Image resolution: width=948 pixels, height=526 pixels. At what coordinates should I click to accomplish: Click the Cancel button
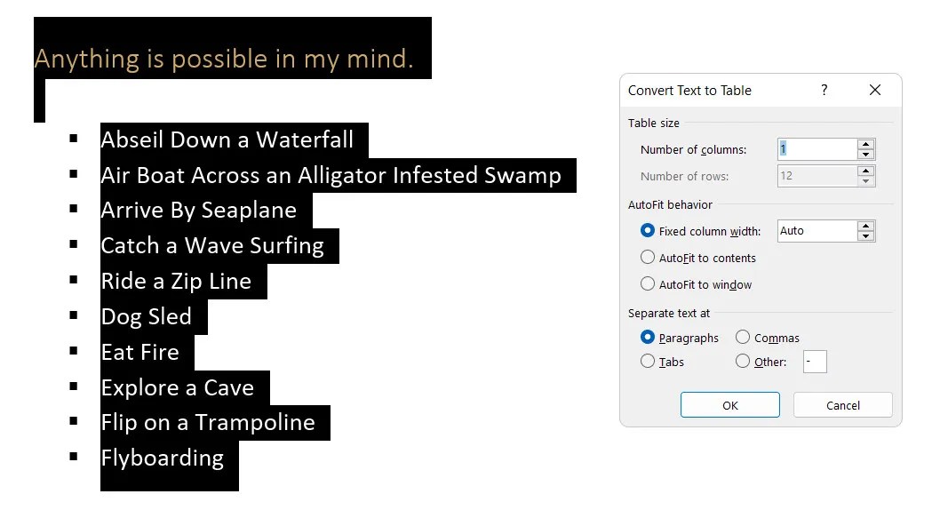point(843,405)
